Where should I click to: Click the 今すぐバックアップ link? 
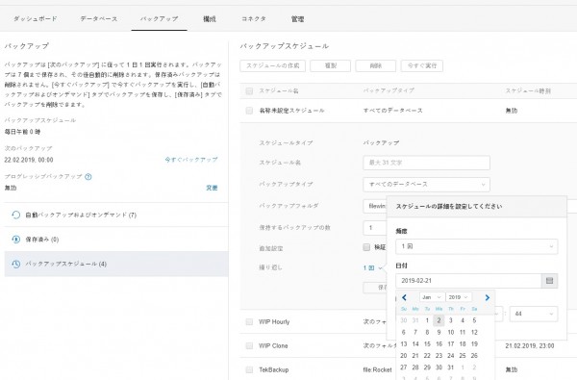point(191,160)
